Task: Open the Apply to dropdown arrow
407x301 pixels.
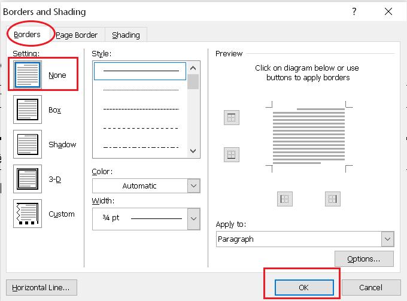Action: pos(387,239)
